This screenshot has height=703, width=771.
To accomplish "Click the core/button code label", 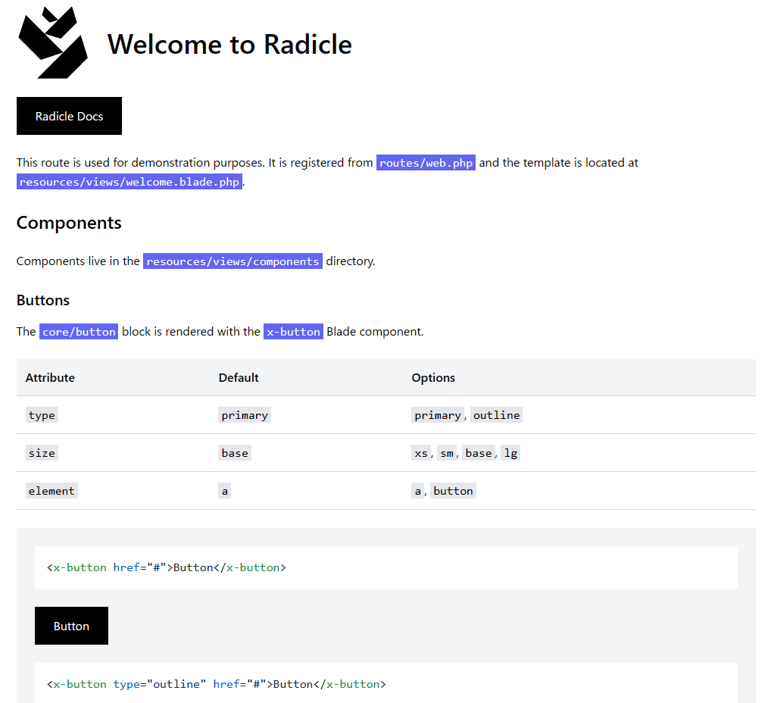I will 79,332.
